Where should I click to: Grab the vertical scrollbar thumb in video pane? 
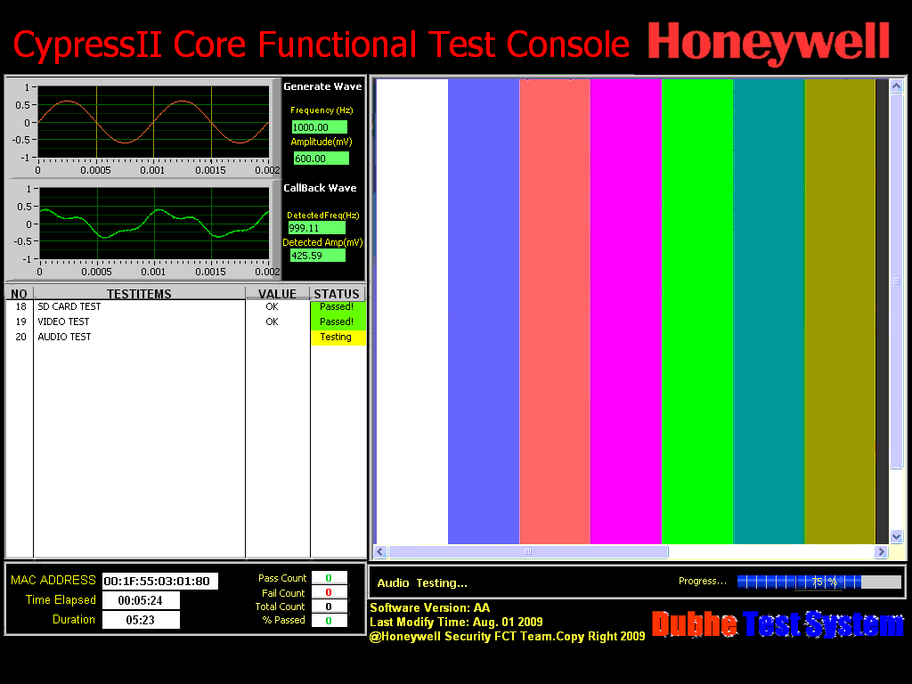tap(896, 281)
